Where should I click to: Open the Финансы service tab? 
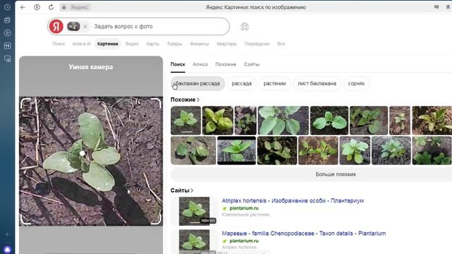[x=199, y=44]
